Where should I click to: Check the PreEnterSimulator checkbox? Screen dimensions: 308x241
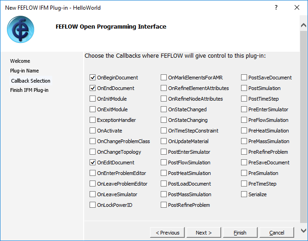pos(244,109)
